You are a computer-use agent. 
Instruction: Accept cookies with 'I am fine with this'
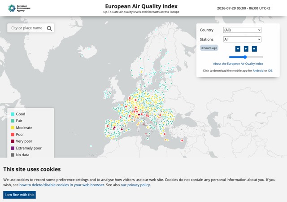19,195
